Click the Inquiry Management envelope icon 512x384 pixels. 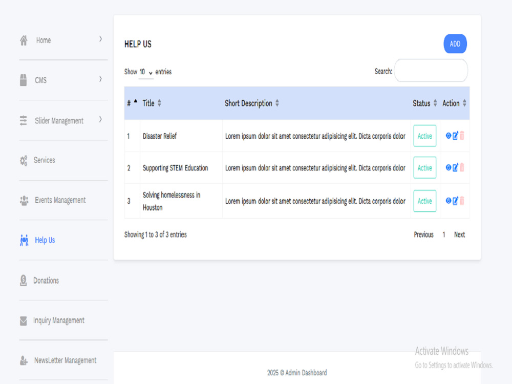[x=23, y=321]
